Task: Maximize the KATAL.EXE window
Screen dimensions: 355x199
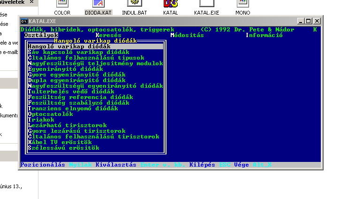Action: [x=309, y=21]
